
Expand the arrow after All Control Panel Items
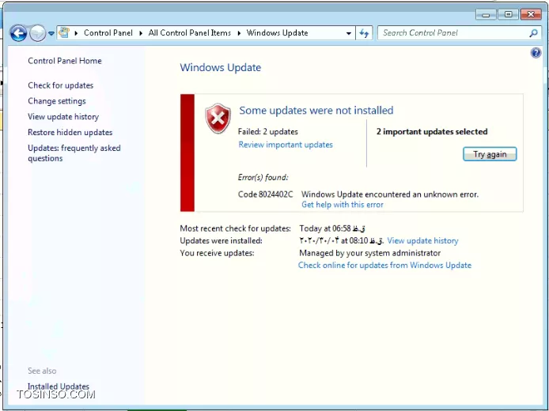click(239, 33)
